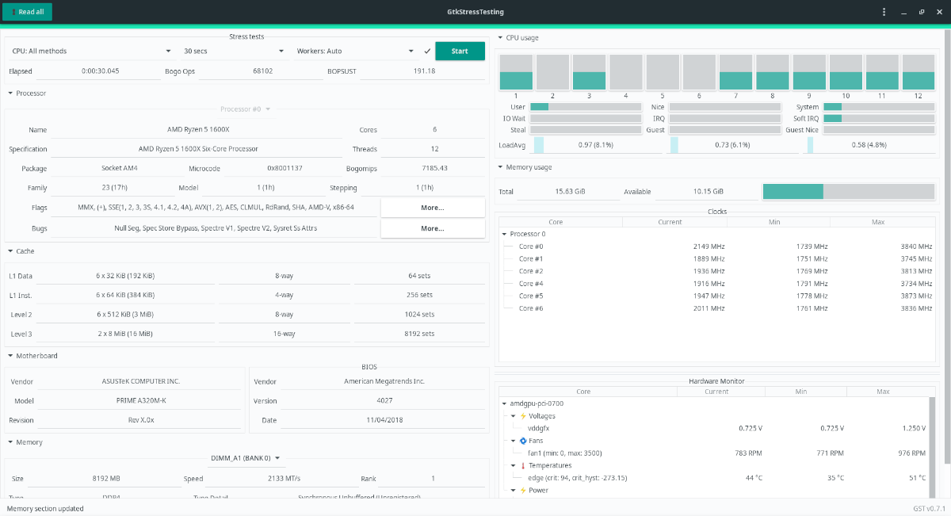
Task: Click the blue Fans icon
Action: [x=522, y=441]
